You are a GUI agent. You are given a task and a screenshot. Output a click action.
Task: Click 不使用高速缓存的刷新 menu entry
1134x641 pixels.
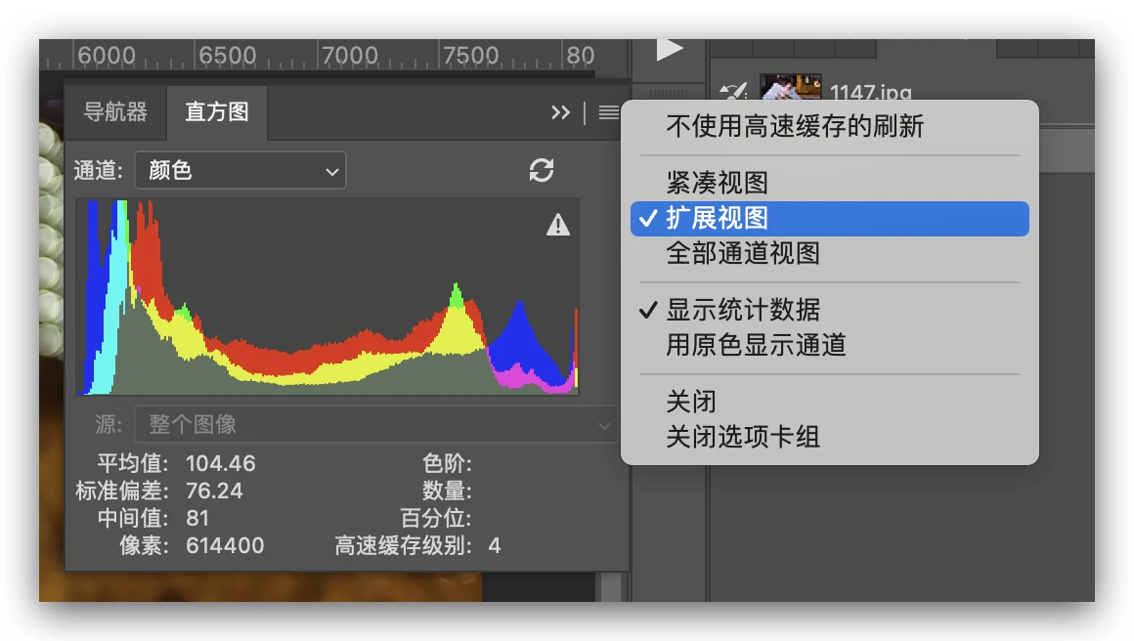794,126
